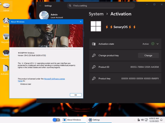Click the SenaryOS edition title text
The image size is (165, 123).
click(121, 27)
